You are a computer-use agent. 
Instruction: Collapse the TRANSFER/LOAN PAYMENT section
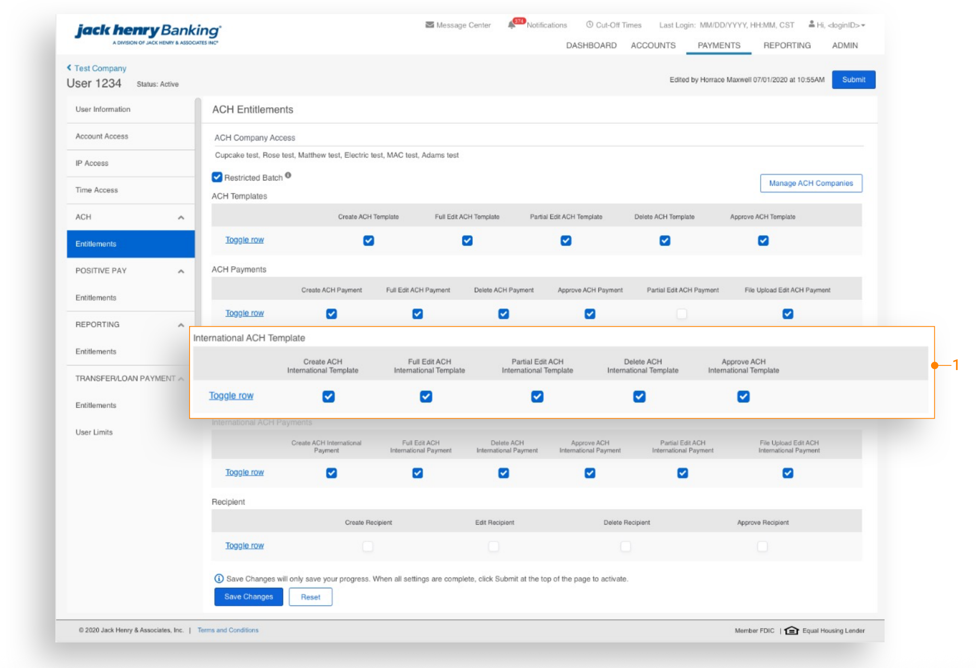181,379
